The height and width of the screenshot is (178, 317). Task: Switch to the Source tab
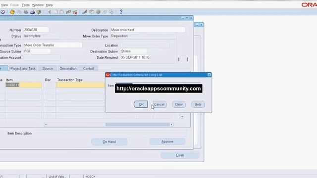48,68
